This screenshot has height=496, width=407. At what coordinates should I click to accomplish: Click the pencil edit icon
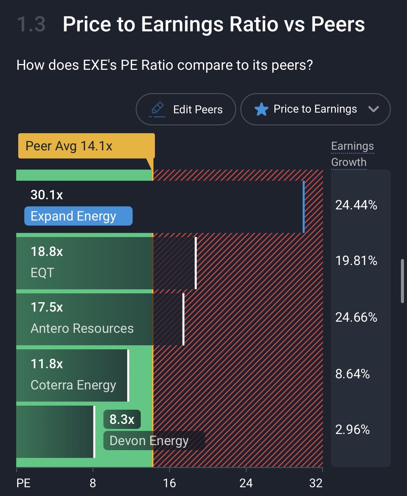click(157, 109)
